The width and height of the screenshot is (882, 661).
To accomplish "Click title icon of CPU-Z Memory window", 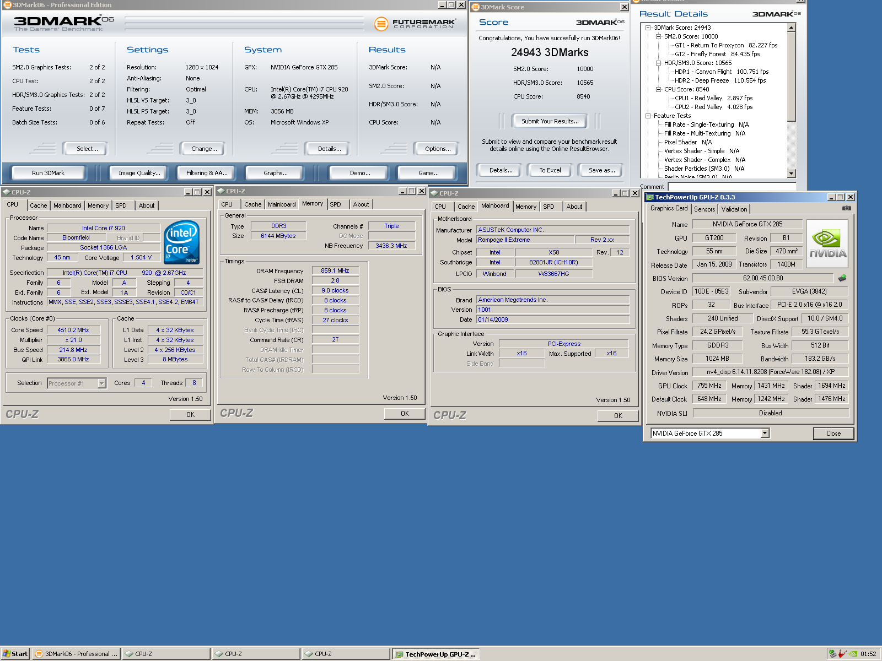I will 221,191.
